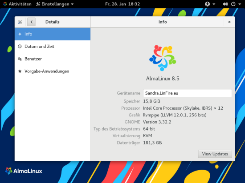
Task: Click the star icon beside Vorgabe-Anwendungen
Action: (x=20, y=72)
